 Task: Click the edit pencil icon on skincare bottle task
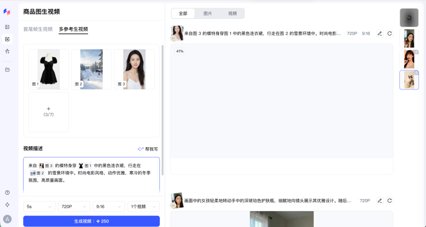(x=380, y=201)
